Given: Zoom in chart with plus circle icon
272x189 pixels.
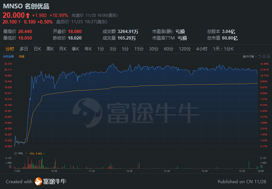Looking at the screenshot, I should [268, 57].
